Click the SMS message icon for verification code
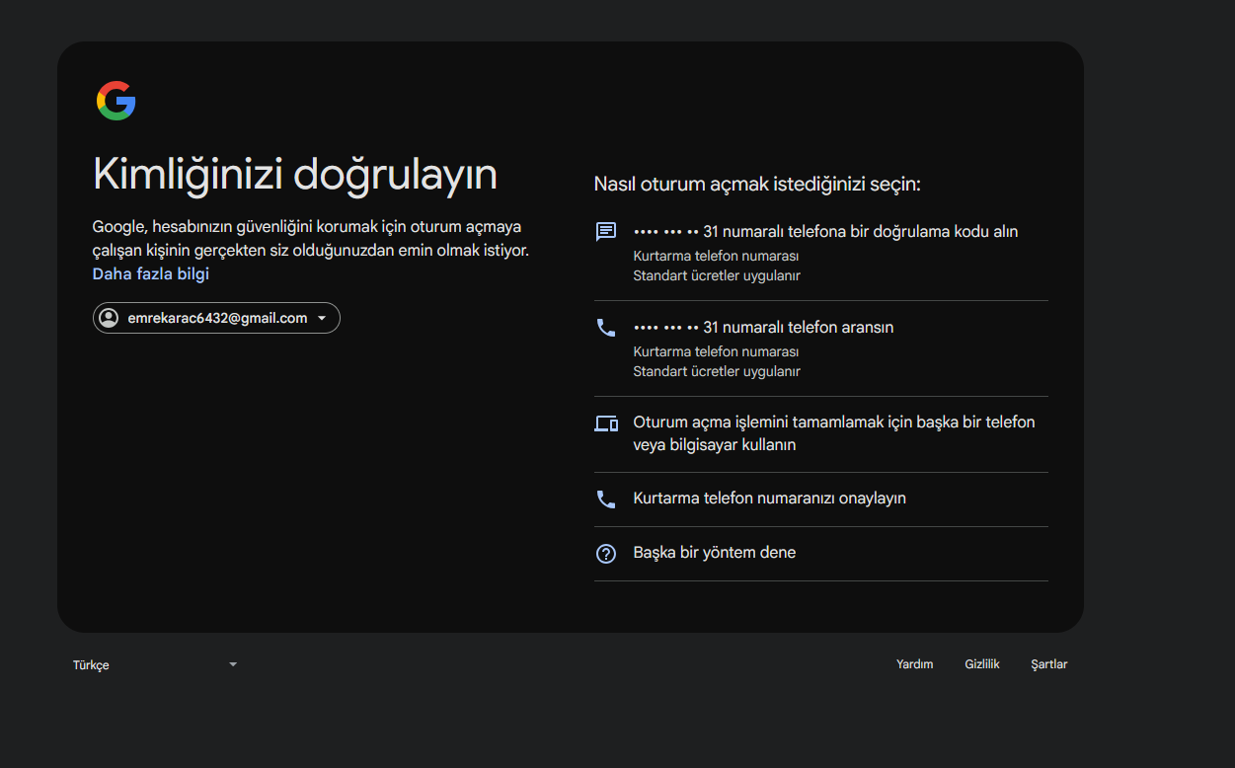The image size is (1235, 768). 606,232
